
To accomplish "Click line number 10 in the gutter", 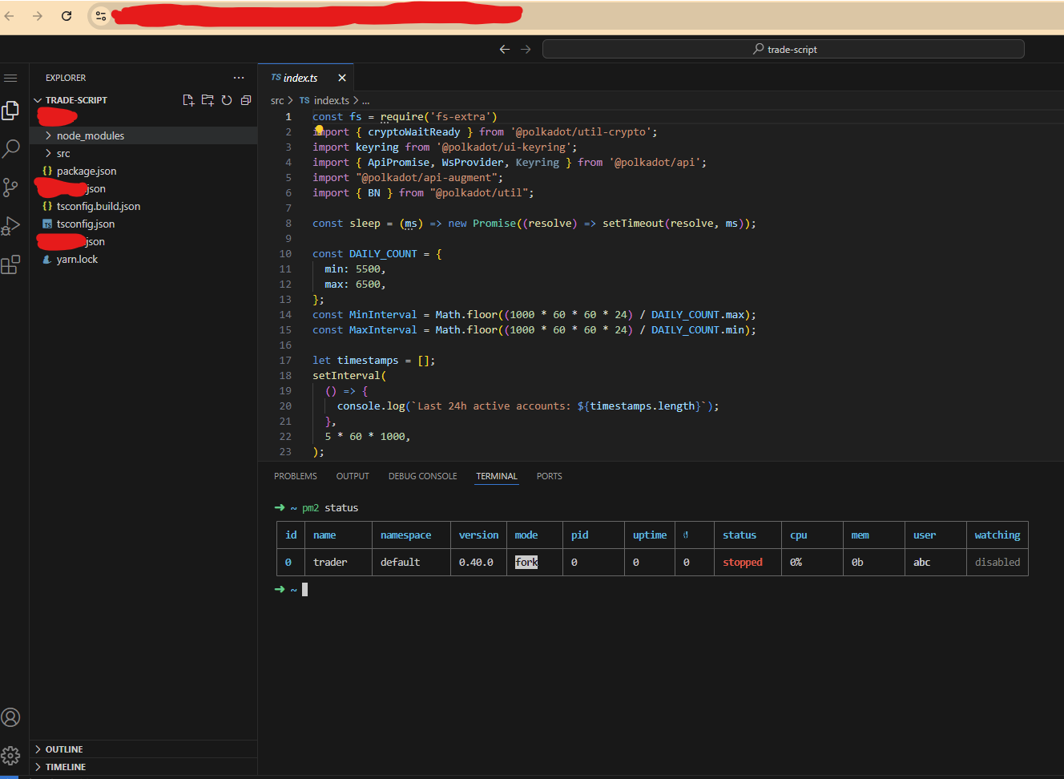I will tap(285, 253).
